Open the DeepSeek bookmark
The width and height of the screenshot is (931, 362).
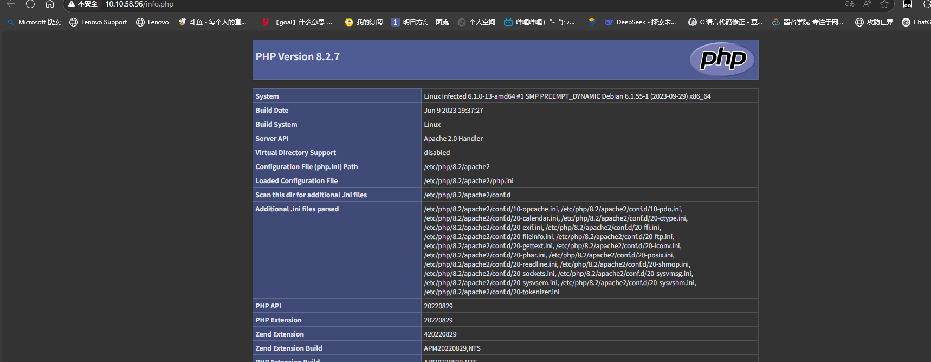tap(640, 22)
